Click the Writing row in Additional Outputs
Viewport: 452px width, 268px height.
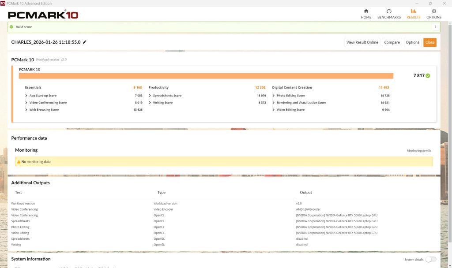(224, 245)
